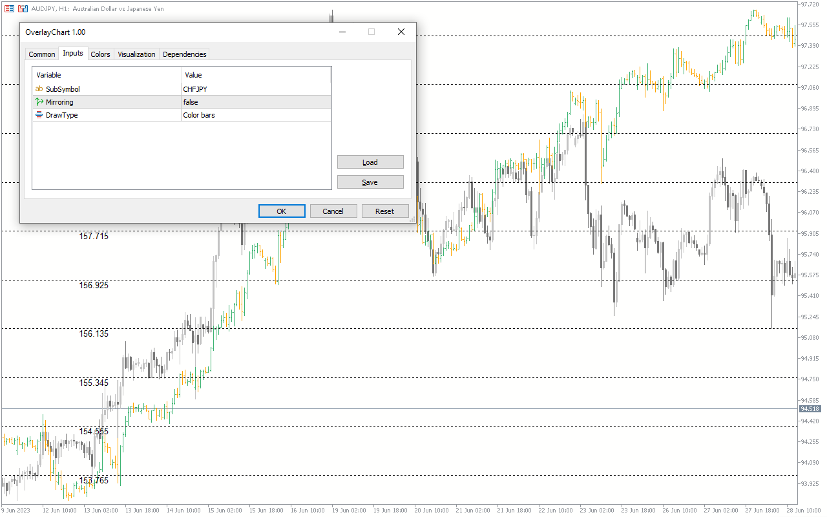Click the '20 Jun 10:00' time label
Viewport: 827px width, 517px height.
pos(432,511)
